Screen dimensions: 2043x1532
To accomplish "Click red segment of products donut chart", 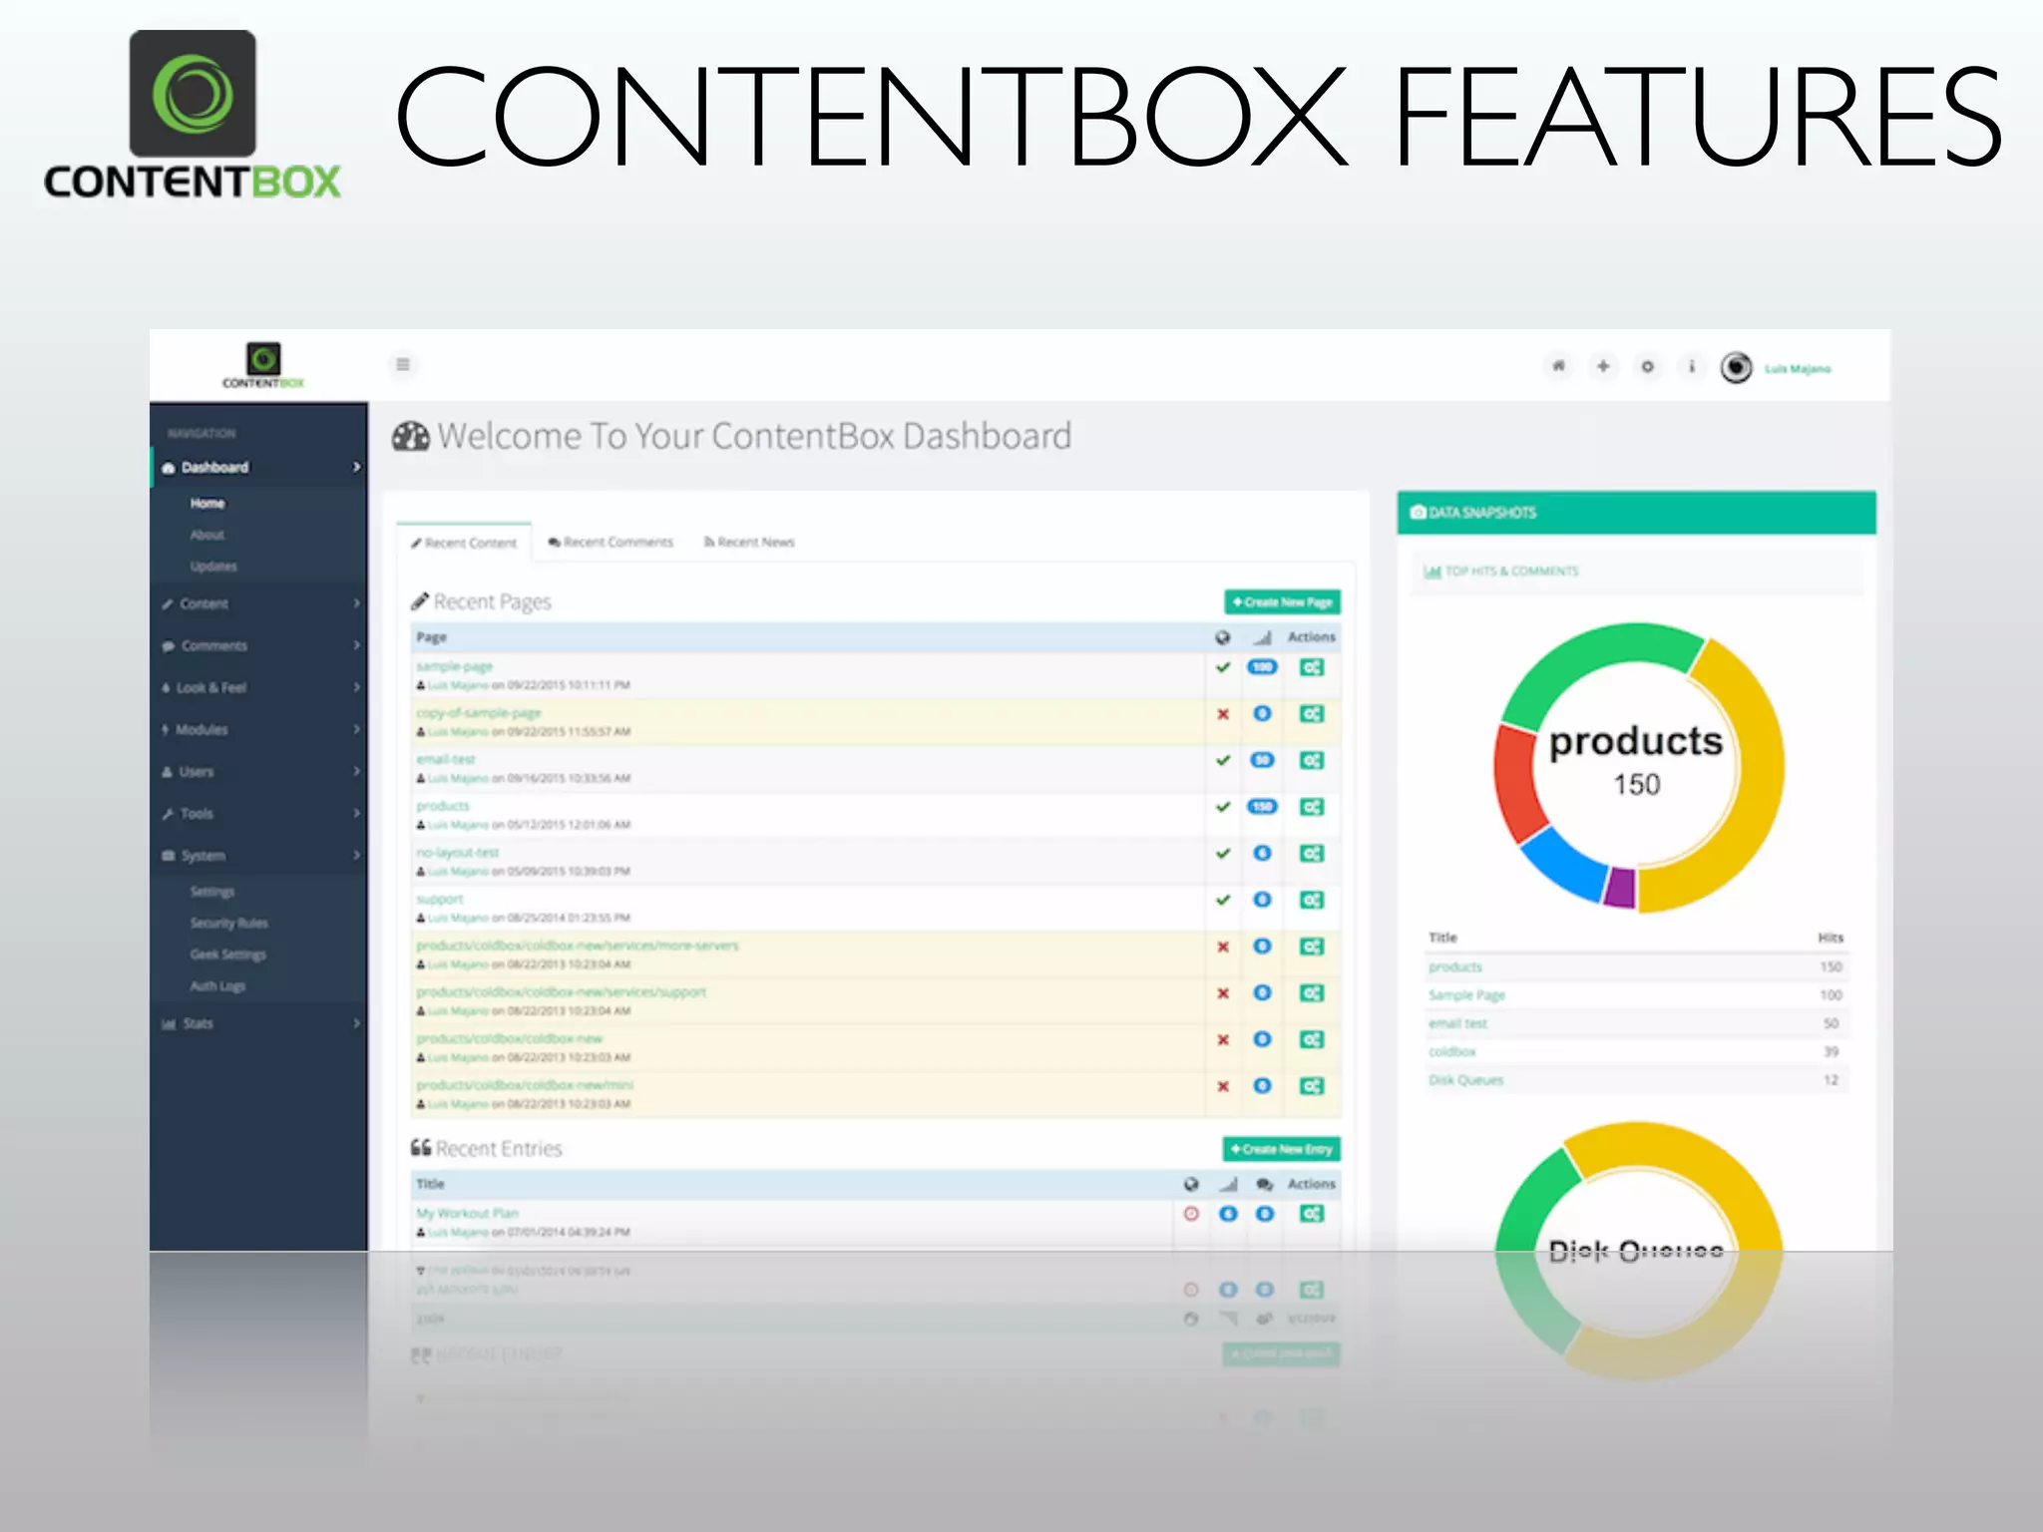I will tap(1516, 784).
